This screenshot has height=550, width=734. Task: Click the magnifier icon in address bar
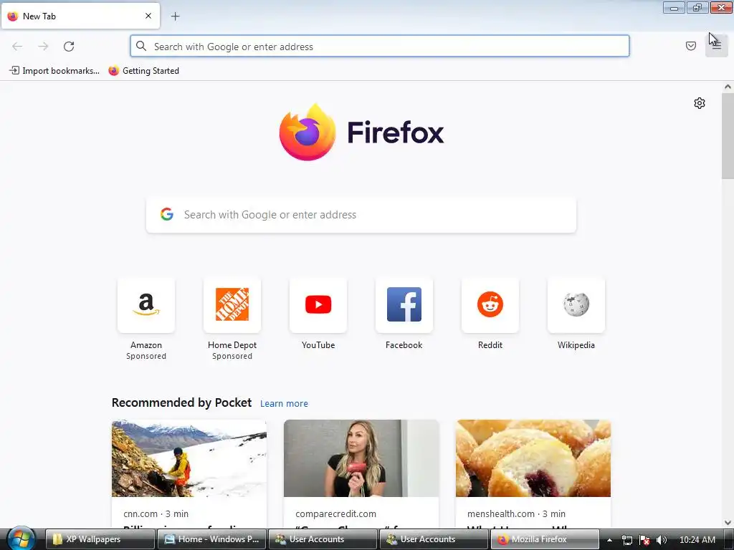click(141, 46)
